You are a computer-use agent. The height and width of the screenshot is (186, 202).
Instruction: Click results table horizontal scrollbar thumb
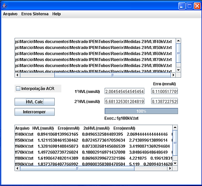coord(77,168)
